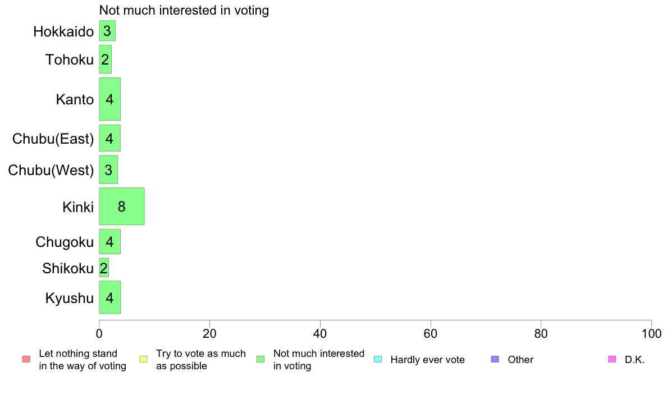
Task: Click the green 'Not much interested' legend swatch
Action: pos(261,359)
